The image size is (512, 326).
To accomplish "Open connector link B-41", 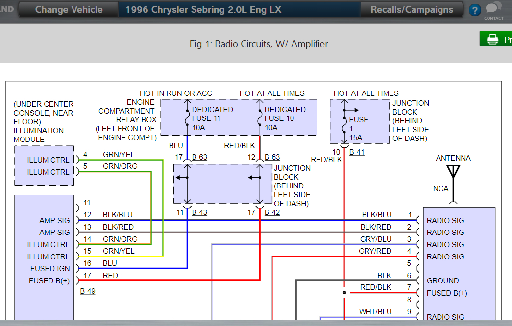I will click(x=357, y=152).
